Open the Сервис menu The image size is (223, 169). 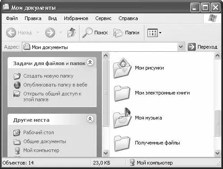tap(103, 18)
